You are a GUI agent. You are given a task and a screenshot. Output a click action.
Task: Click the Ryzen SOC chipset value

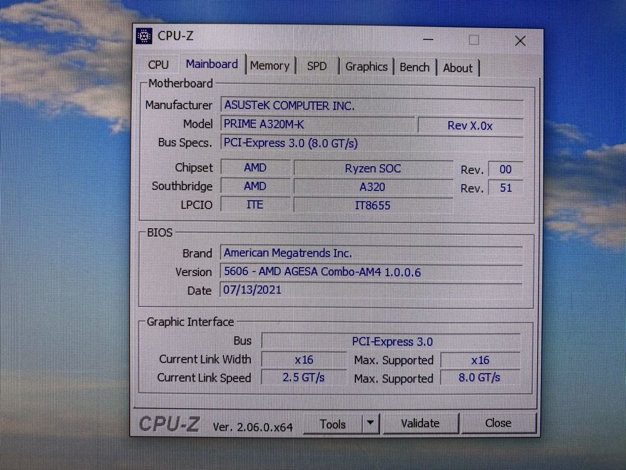(x=373, y=169)
